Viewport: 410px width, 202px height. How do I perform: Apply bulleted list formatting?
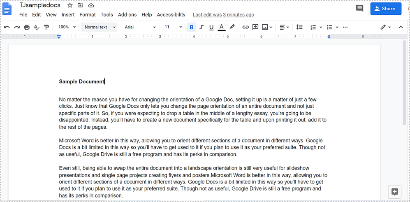click(x=330, y=27)
